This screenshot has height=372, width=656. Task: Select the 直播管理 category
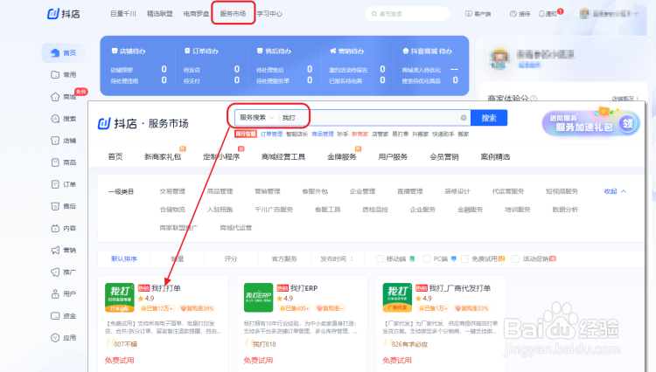[410, 191]
